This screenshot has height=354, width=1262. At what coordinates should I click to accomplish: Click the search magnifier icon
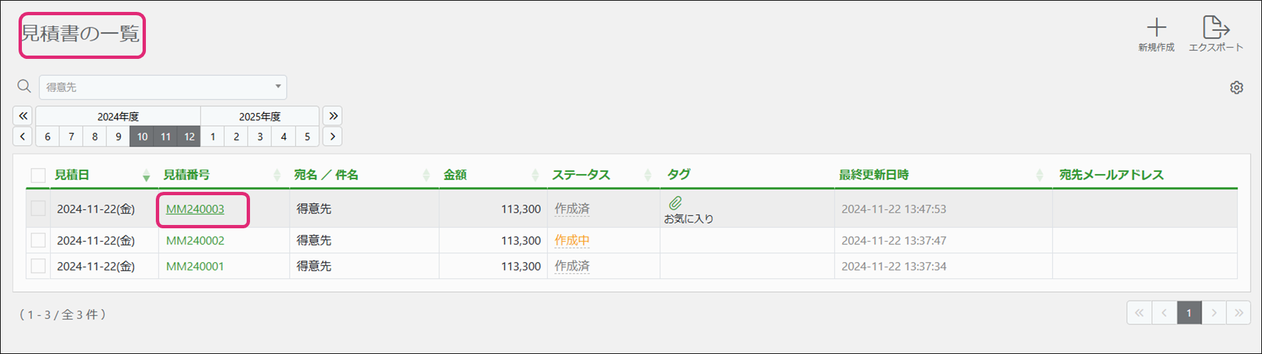pyautogui.click(x=25, y=87)
